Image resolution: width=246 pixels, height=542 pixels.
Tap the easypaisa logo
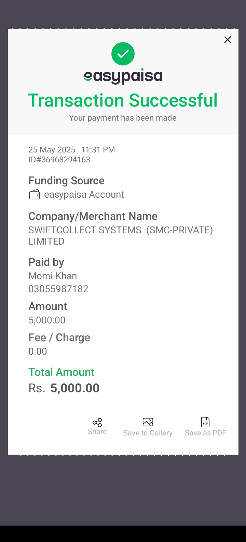[x=123, y=76]
